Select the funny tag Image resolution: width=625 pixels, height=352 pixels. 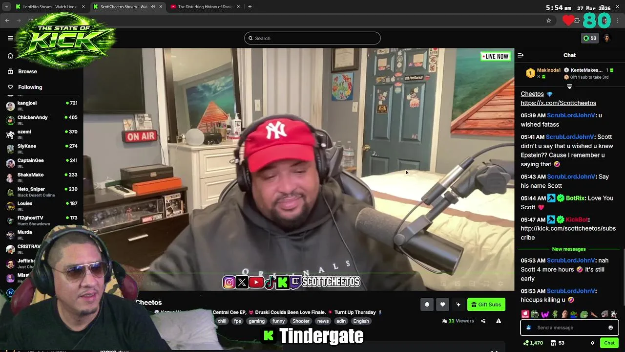(x=278, y=321)
